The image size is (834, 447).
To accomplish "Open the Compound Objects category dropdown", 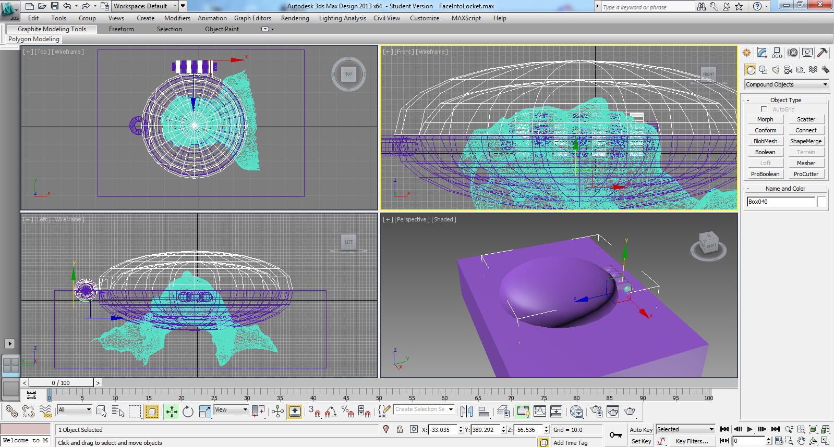I will 787,84.
